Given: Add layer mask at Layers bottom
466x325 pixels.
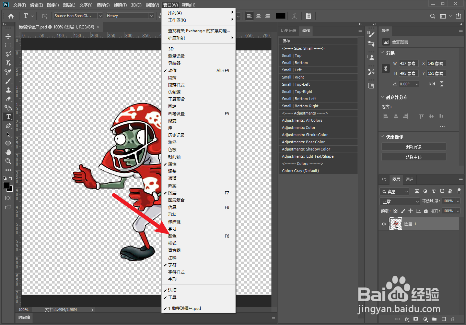Looking at the screenshot, I should [x=416, y=319].
